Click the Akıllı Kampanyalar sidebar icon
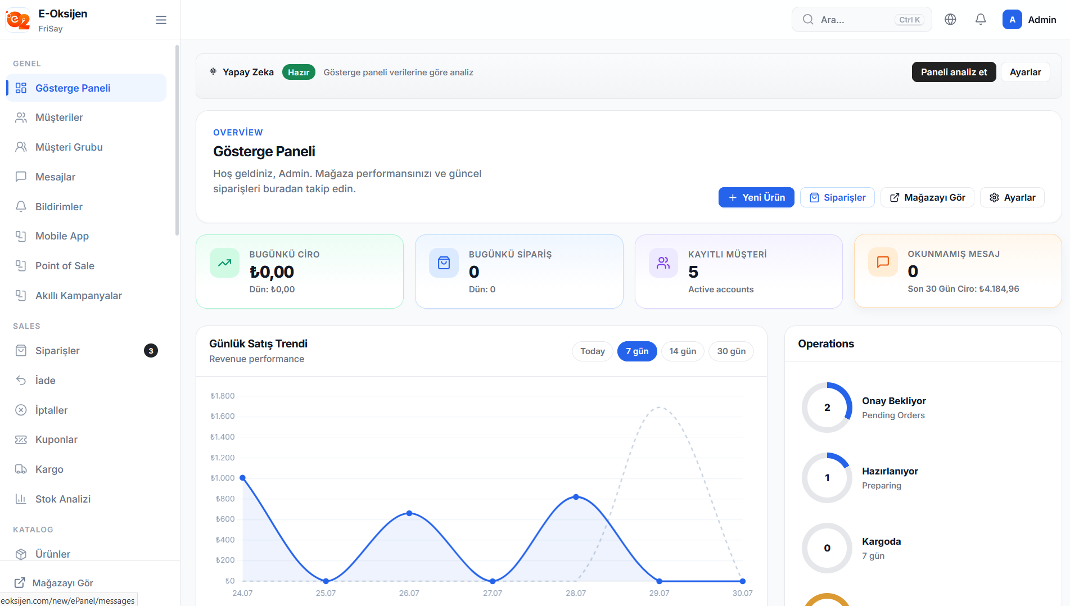The width and height of the screenshot is (1070, 606). point(21,296)
